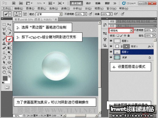Hide the 背景 layer visibility eye
The image size is (158, 118).
click(111, 57)
